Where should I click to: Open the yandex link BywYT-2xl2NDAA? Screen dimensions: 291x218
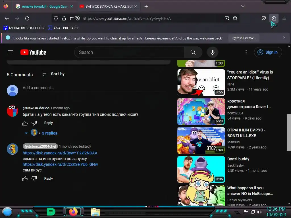pyautogui.click(x=60, y=153)
